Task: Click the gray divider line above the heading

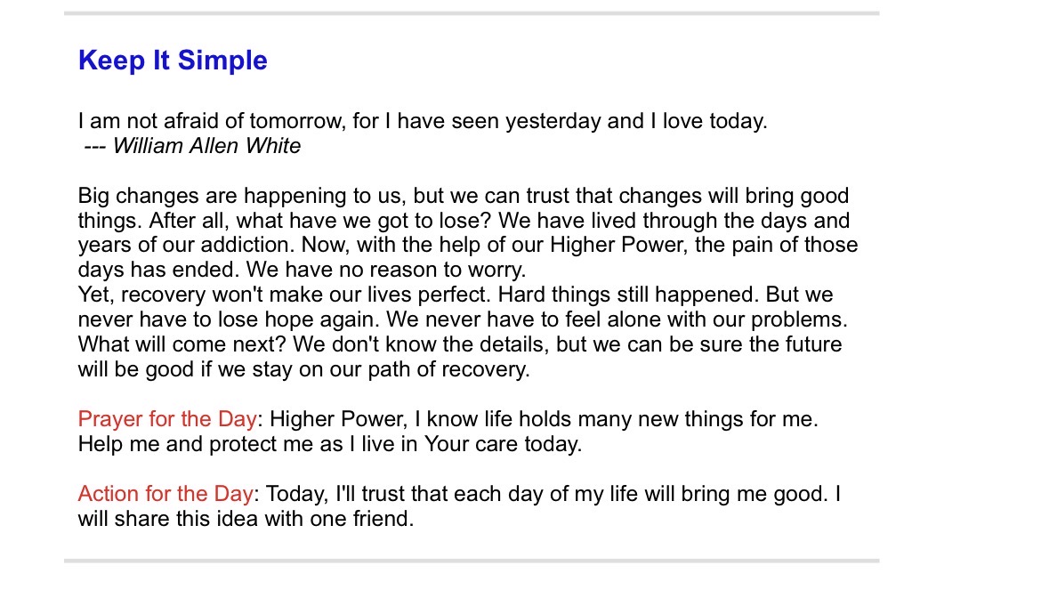Action: 472,13
